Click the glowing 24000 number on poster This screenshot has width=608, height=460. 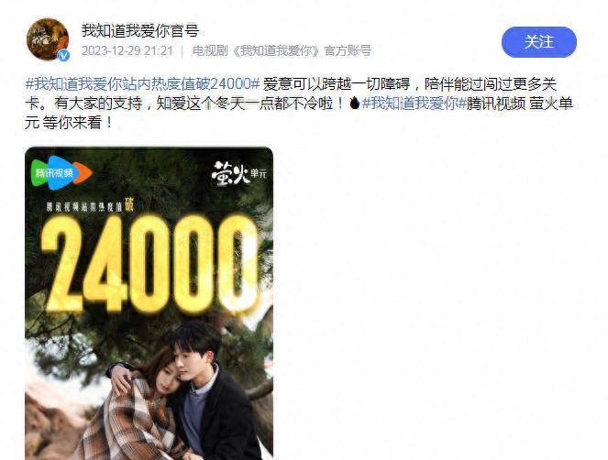click(149, 264)
